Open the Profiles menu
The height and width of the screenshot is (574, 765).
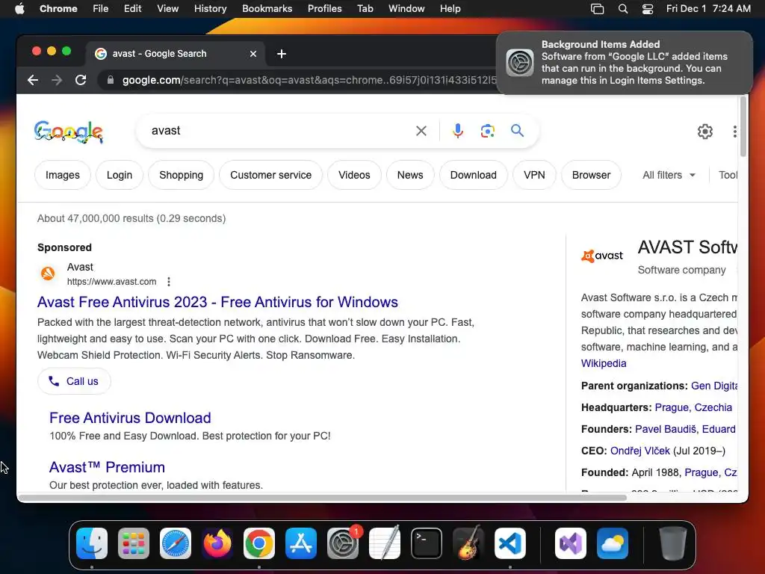click(324, 9)
